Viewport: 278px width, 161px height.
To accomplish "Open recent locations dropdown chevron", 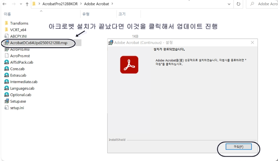I will click(20, 4).
